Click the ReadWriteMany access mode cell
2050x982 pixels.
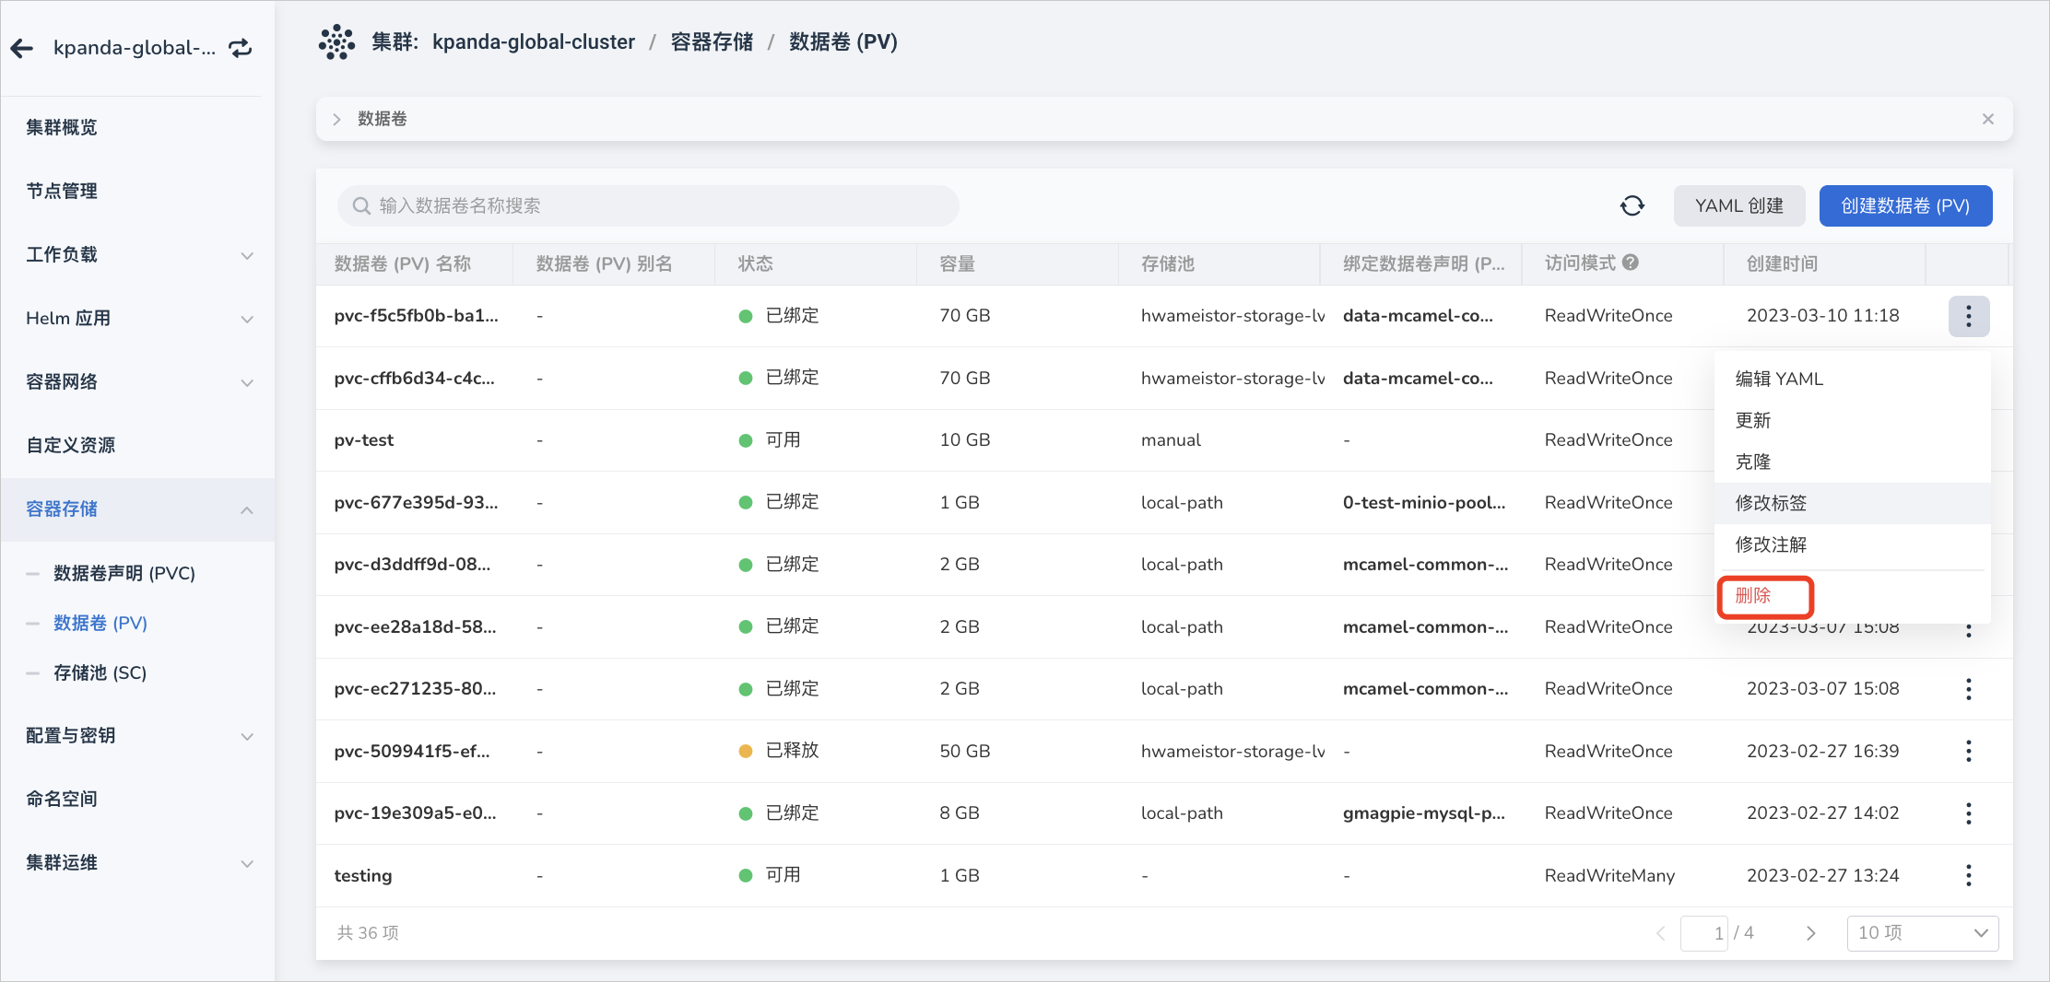[1610, 875]
